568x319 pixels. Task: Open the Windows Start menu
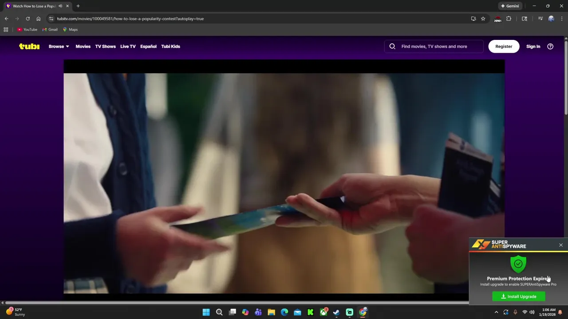coord(206,312)
